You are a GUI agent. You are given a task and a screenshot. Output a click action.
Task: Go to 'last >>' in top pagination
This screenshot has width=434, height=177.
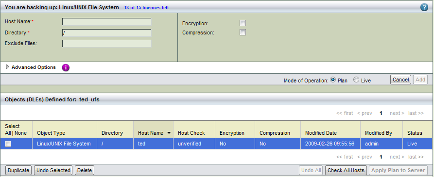[x=416, y=113]
